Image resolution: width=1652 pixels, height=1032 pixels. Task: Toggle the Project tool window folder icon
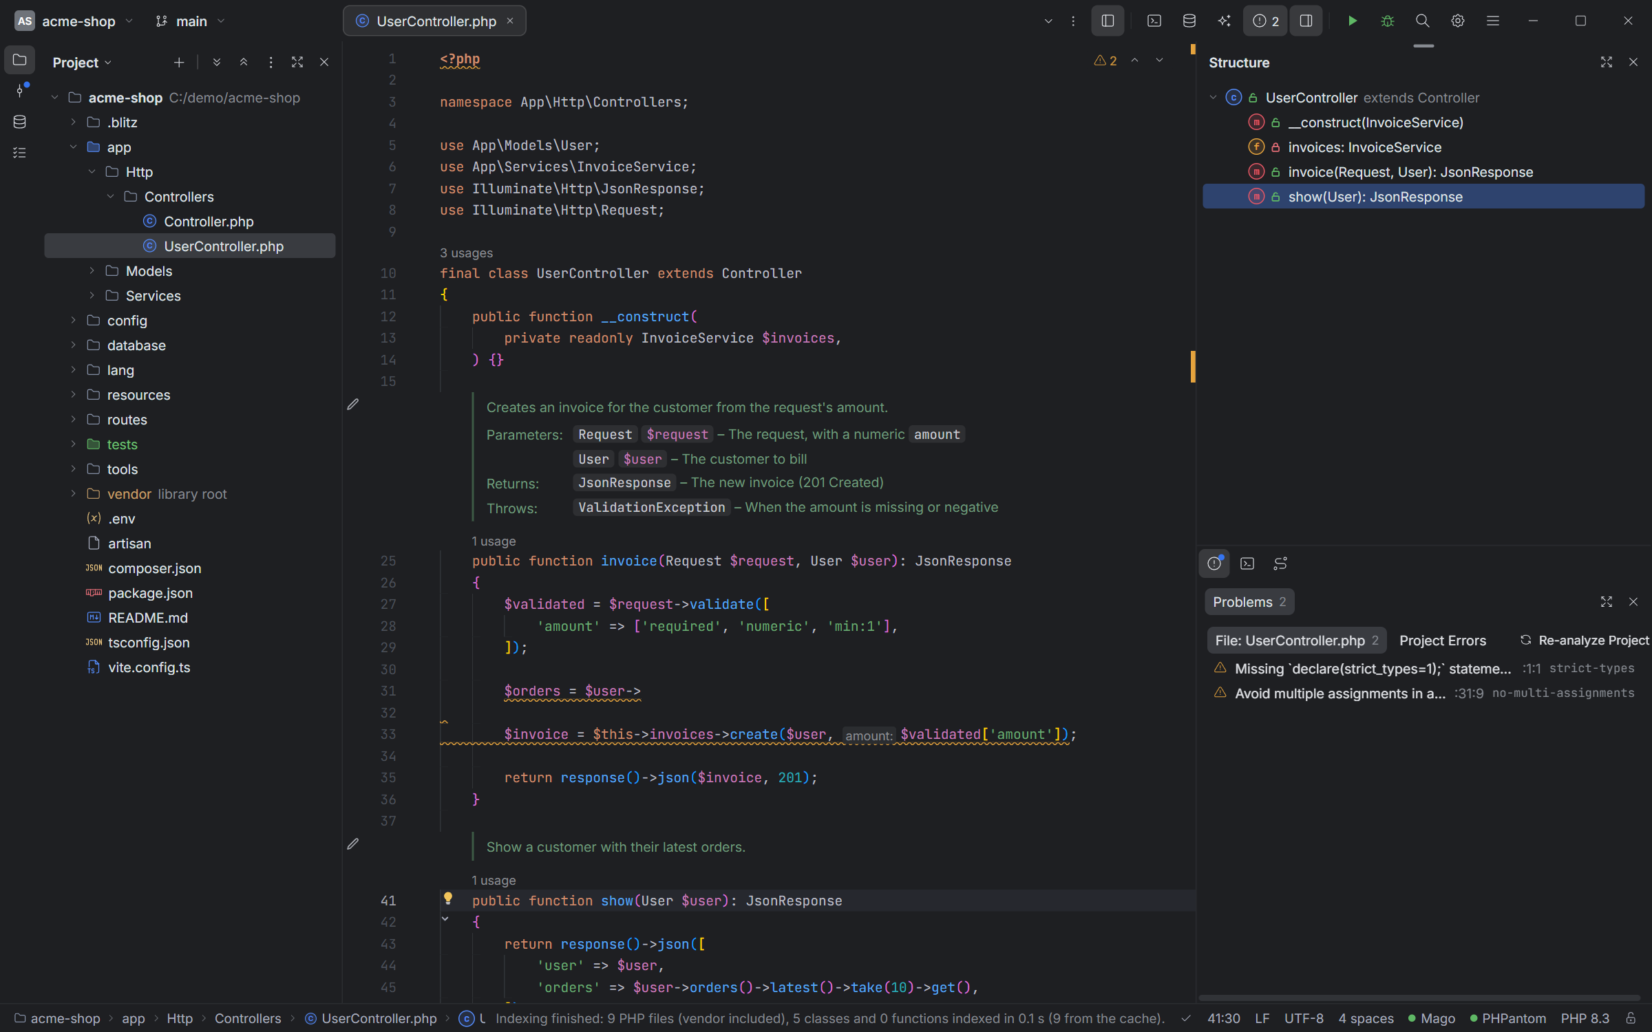point(20,60)
